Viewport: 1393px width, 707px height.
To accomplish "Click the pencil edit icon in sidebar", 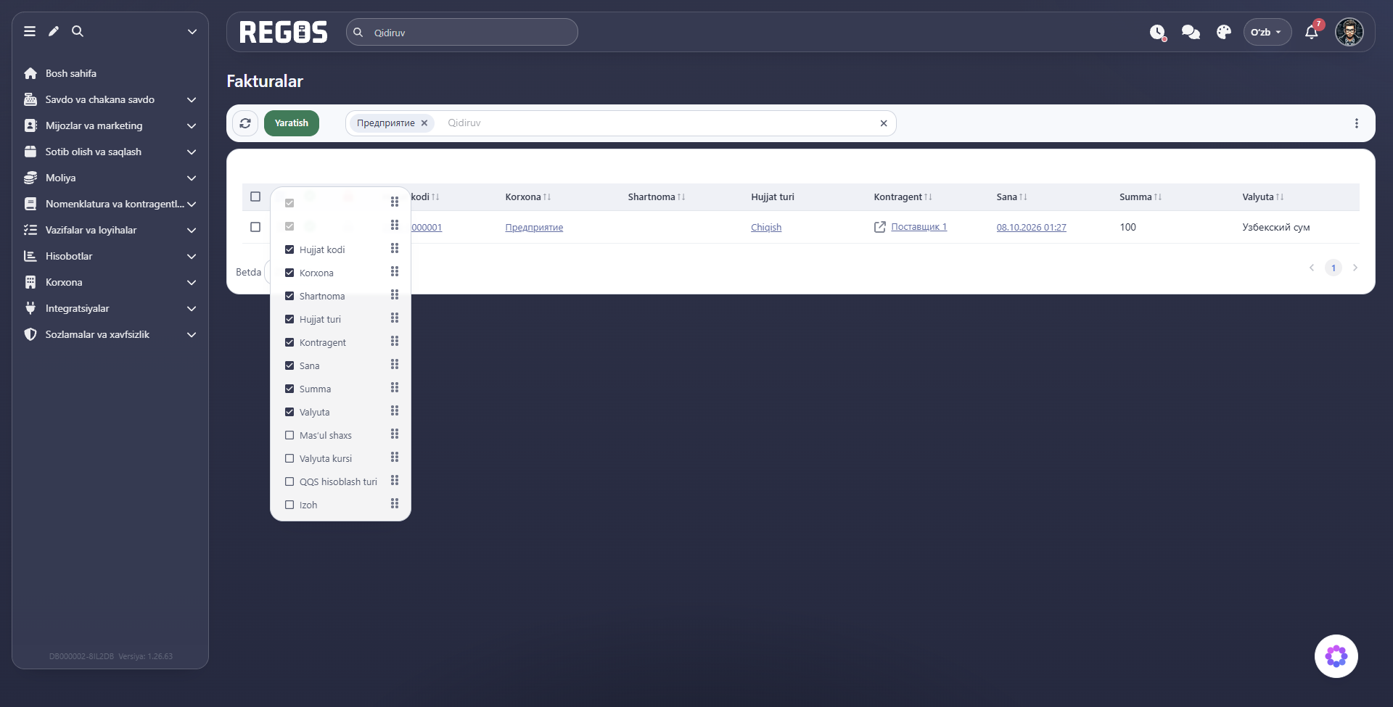I will coord(54,31).
